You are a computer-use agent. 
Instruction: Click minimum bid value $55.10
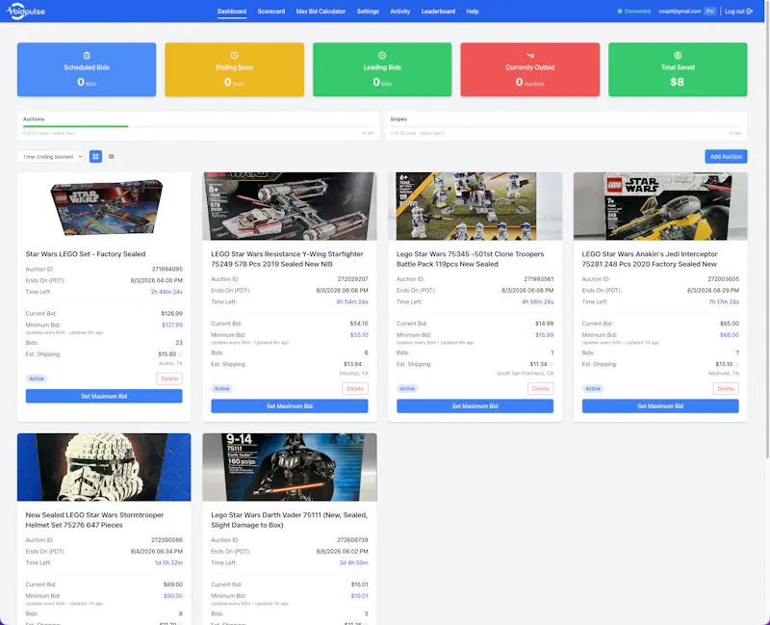click(x=359, y=335)
